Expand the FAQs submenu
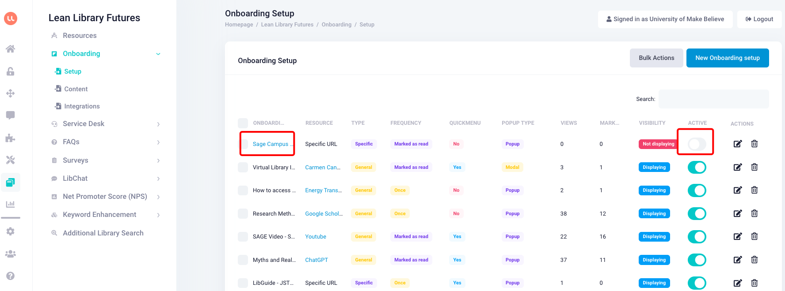Viewport: 785px width, 291px height. point(158,142)
